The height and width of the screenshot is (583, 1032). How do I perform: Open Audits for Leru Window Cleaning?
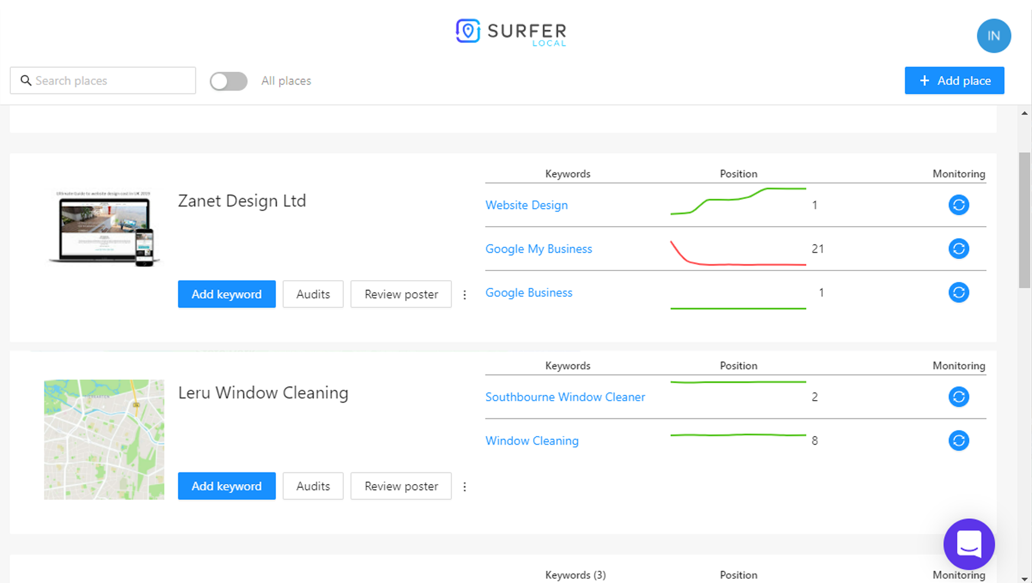313,486
